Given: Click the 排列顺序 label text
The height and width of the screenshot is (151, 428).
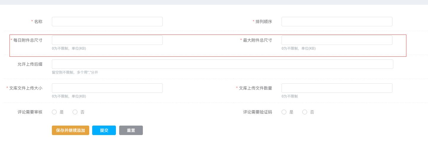Looking at the screenshot, I should (x=264, y=22).
